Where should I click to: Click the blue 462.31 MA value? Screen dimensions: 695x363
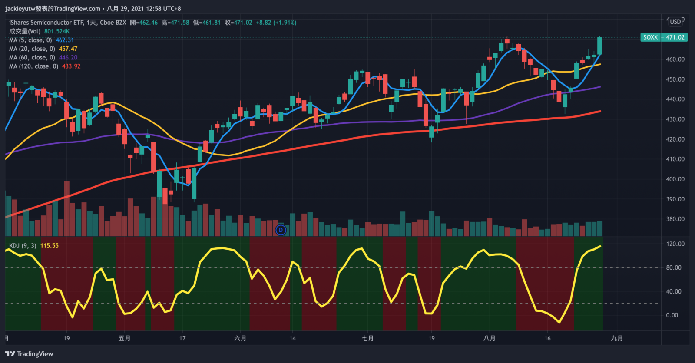65,40
